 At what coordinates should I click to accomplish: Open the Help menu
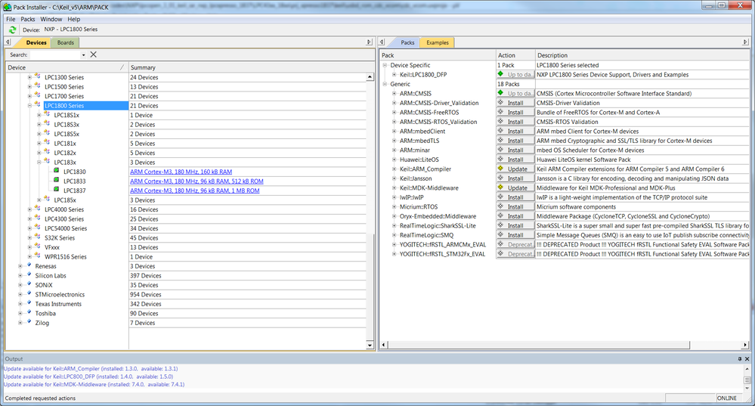coord(73,19)
